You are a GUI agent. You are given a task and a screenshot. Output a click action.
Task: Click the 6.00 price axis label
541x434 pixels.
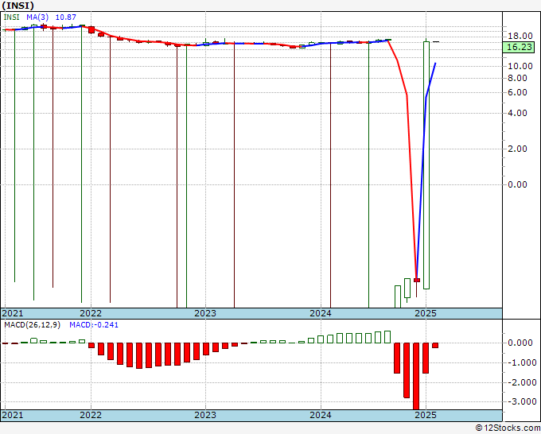tap(517, 92)
